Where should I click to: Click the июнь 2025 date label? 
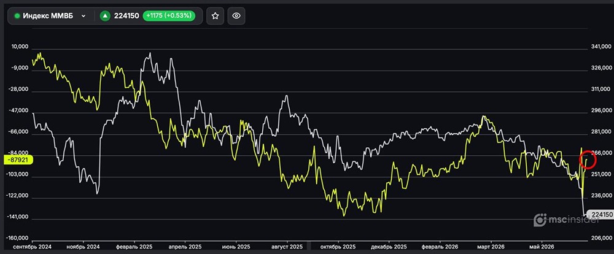tap(236, 247)
